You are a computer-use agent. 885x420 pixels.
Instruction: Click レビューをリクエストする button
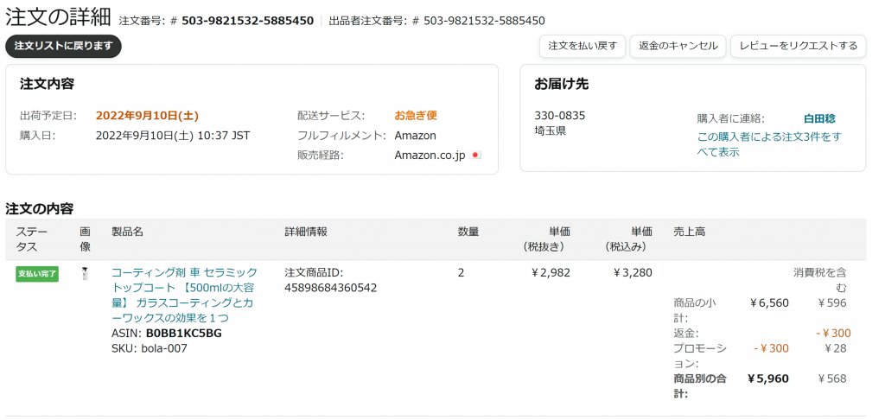click(x=798, y=47)
